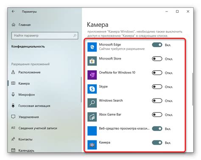Viewport: 201px width, 160px height.
Task: Click the OneNote app icon
Action: 92,75
